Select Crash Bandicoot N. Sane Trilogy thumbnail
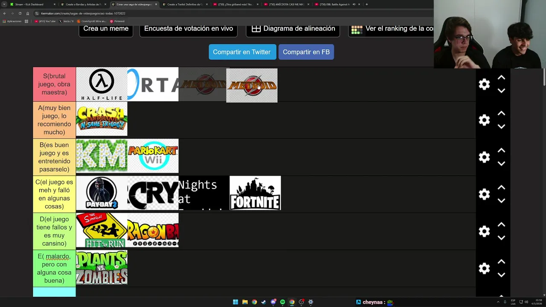Viewport: 546px width, 307px height. point(102,119)
